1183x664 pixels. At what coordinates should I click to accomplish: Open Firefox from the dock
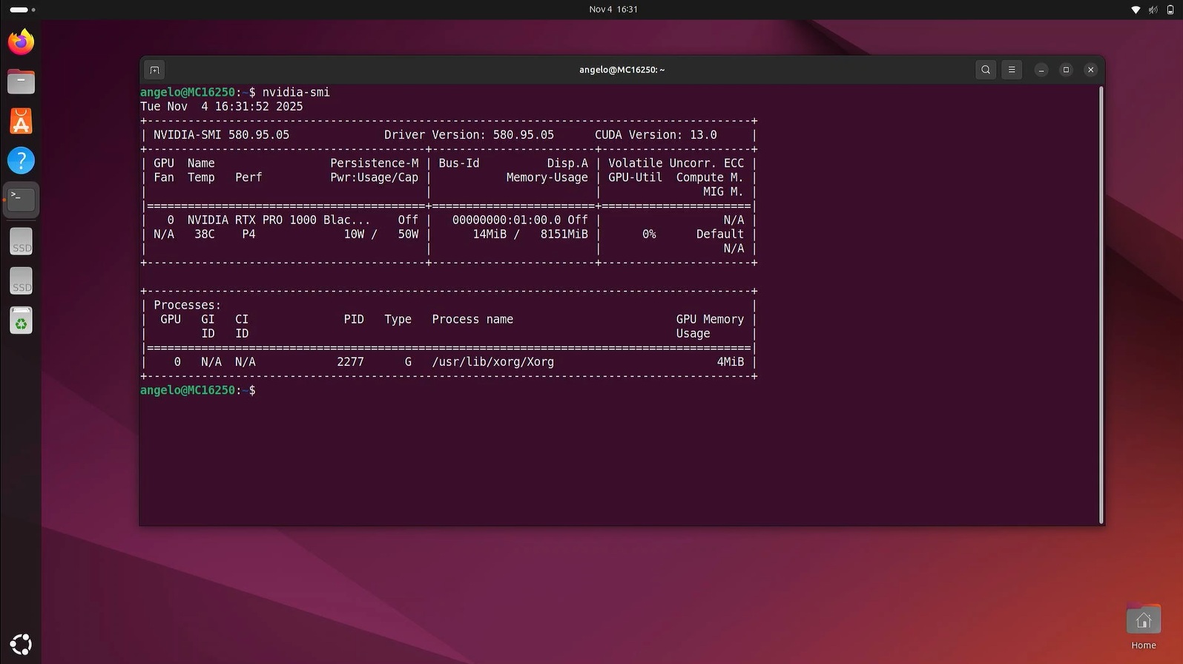(x=21, y=42)
